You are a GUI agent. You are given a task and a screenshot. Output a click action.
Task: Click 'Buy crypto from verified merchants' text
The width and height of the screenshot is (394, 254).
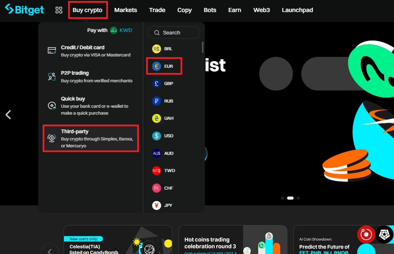(97, 81)
